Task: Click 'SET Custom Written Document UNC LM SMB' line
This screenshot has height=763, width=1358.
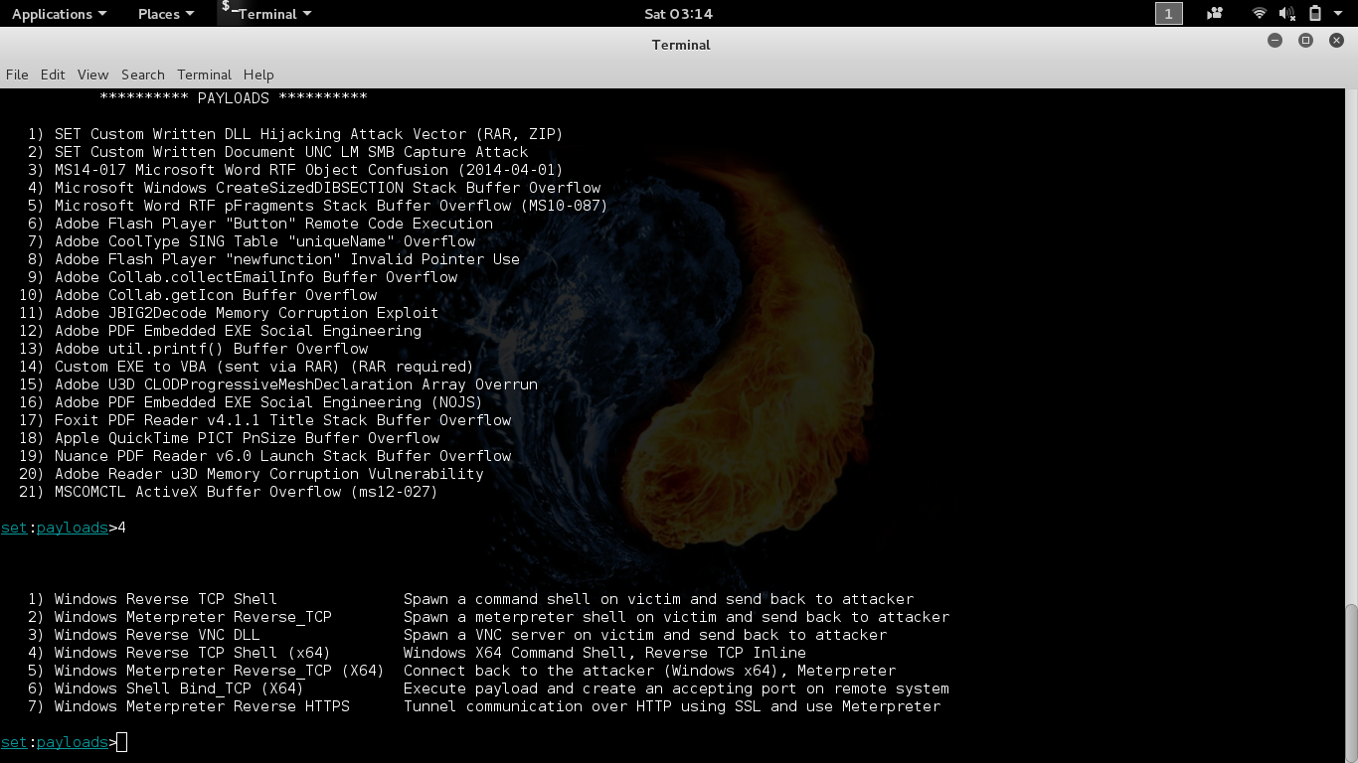Action: (x=291, y=152)
